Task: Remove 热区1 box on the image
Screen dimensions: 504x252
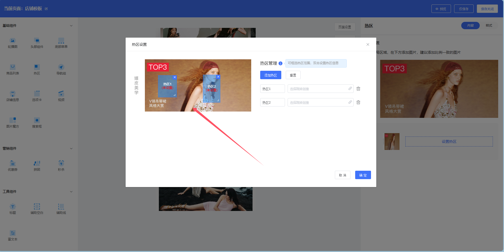Action: pos(174,77)
